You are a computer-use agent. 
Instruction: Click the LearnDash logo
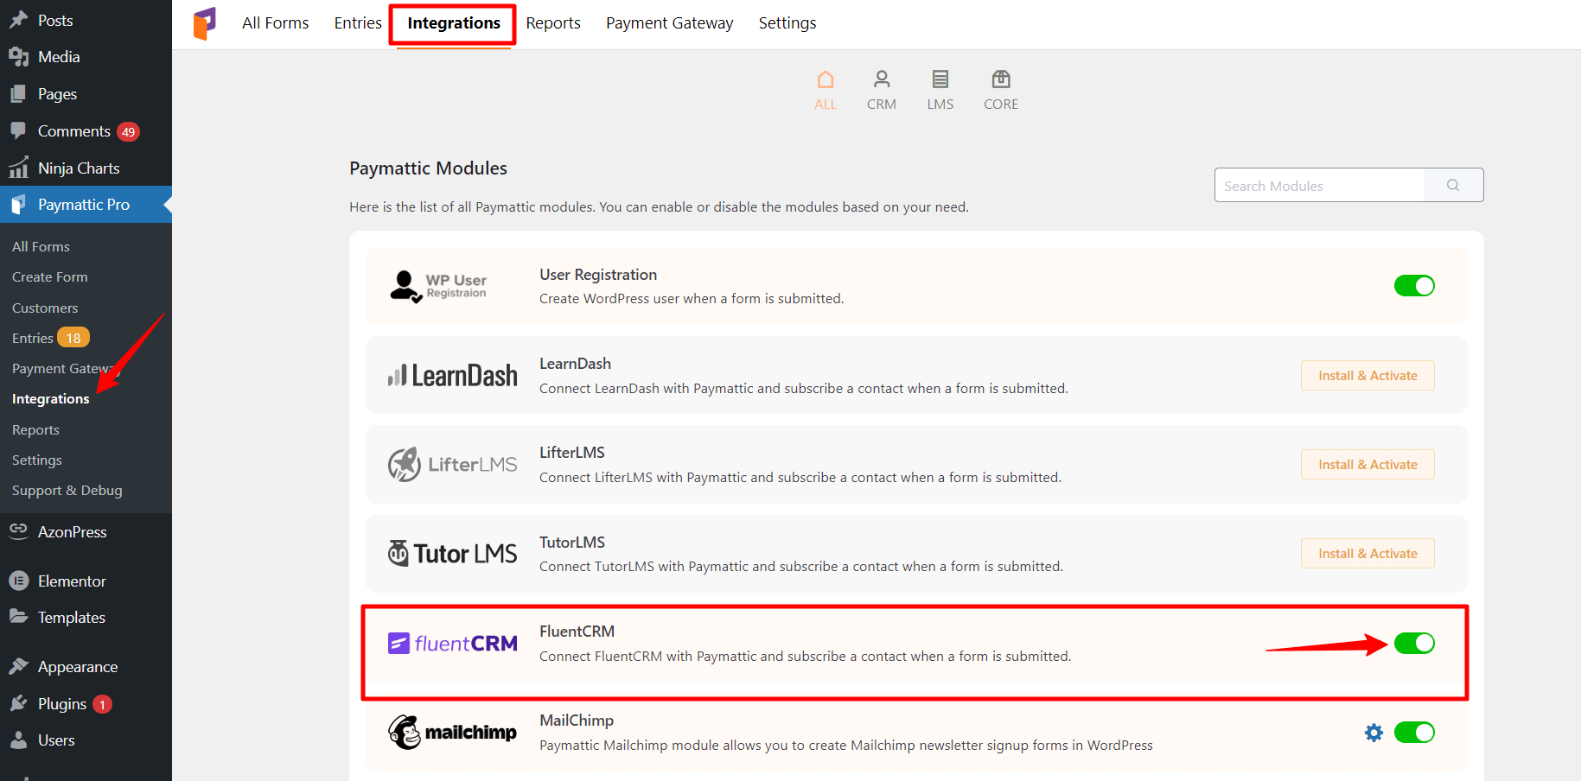[x=453, y=375]
